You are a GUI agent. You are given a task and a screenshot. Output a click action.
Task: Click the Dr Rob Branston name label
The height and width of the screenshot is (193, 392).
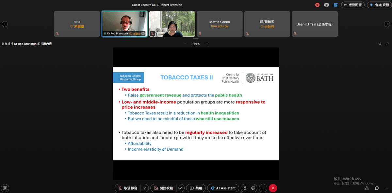click(117, 34)
